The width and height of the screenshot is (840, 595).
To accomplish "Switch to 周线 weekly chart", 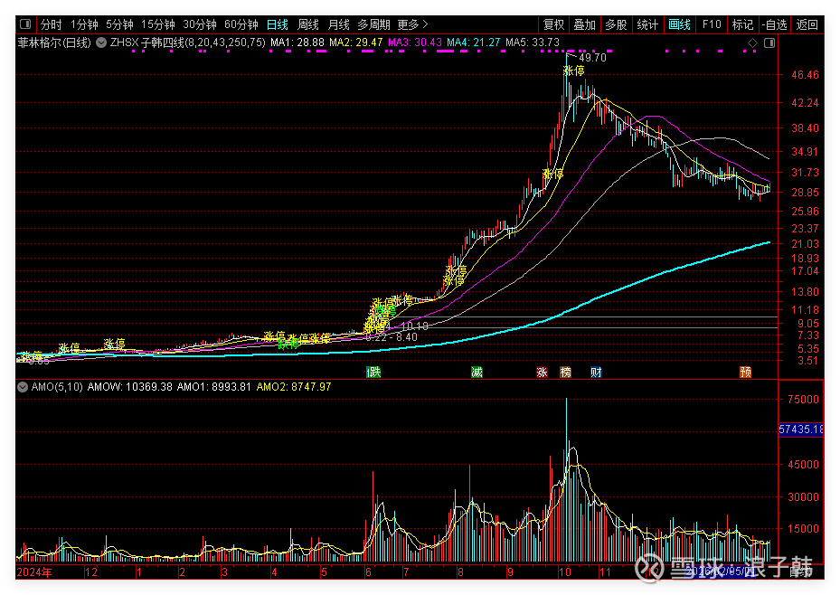I will click(308, 24).
